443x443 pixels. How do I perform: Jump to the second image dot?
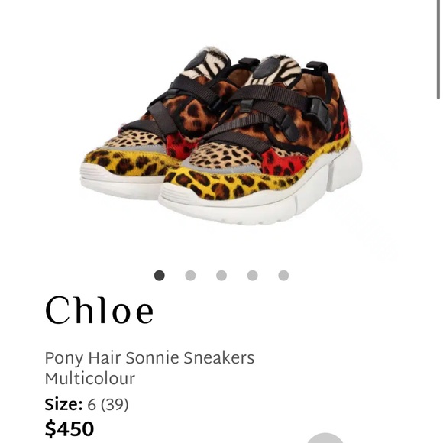click(190, 275)
